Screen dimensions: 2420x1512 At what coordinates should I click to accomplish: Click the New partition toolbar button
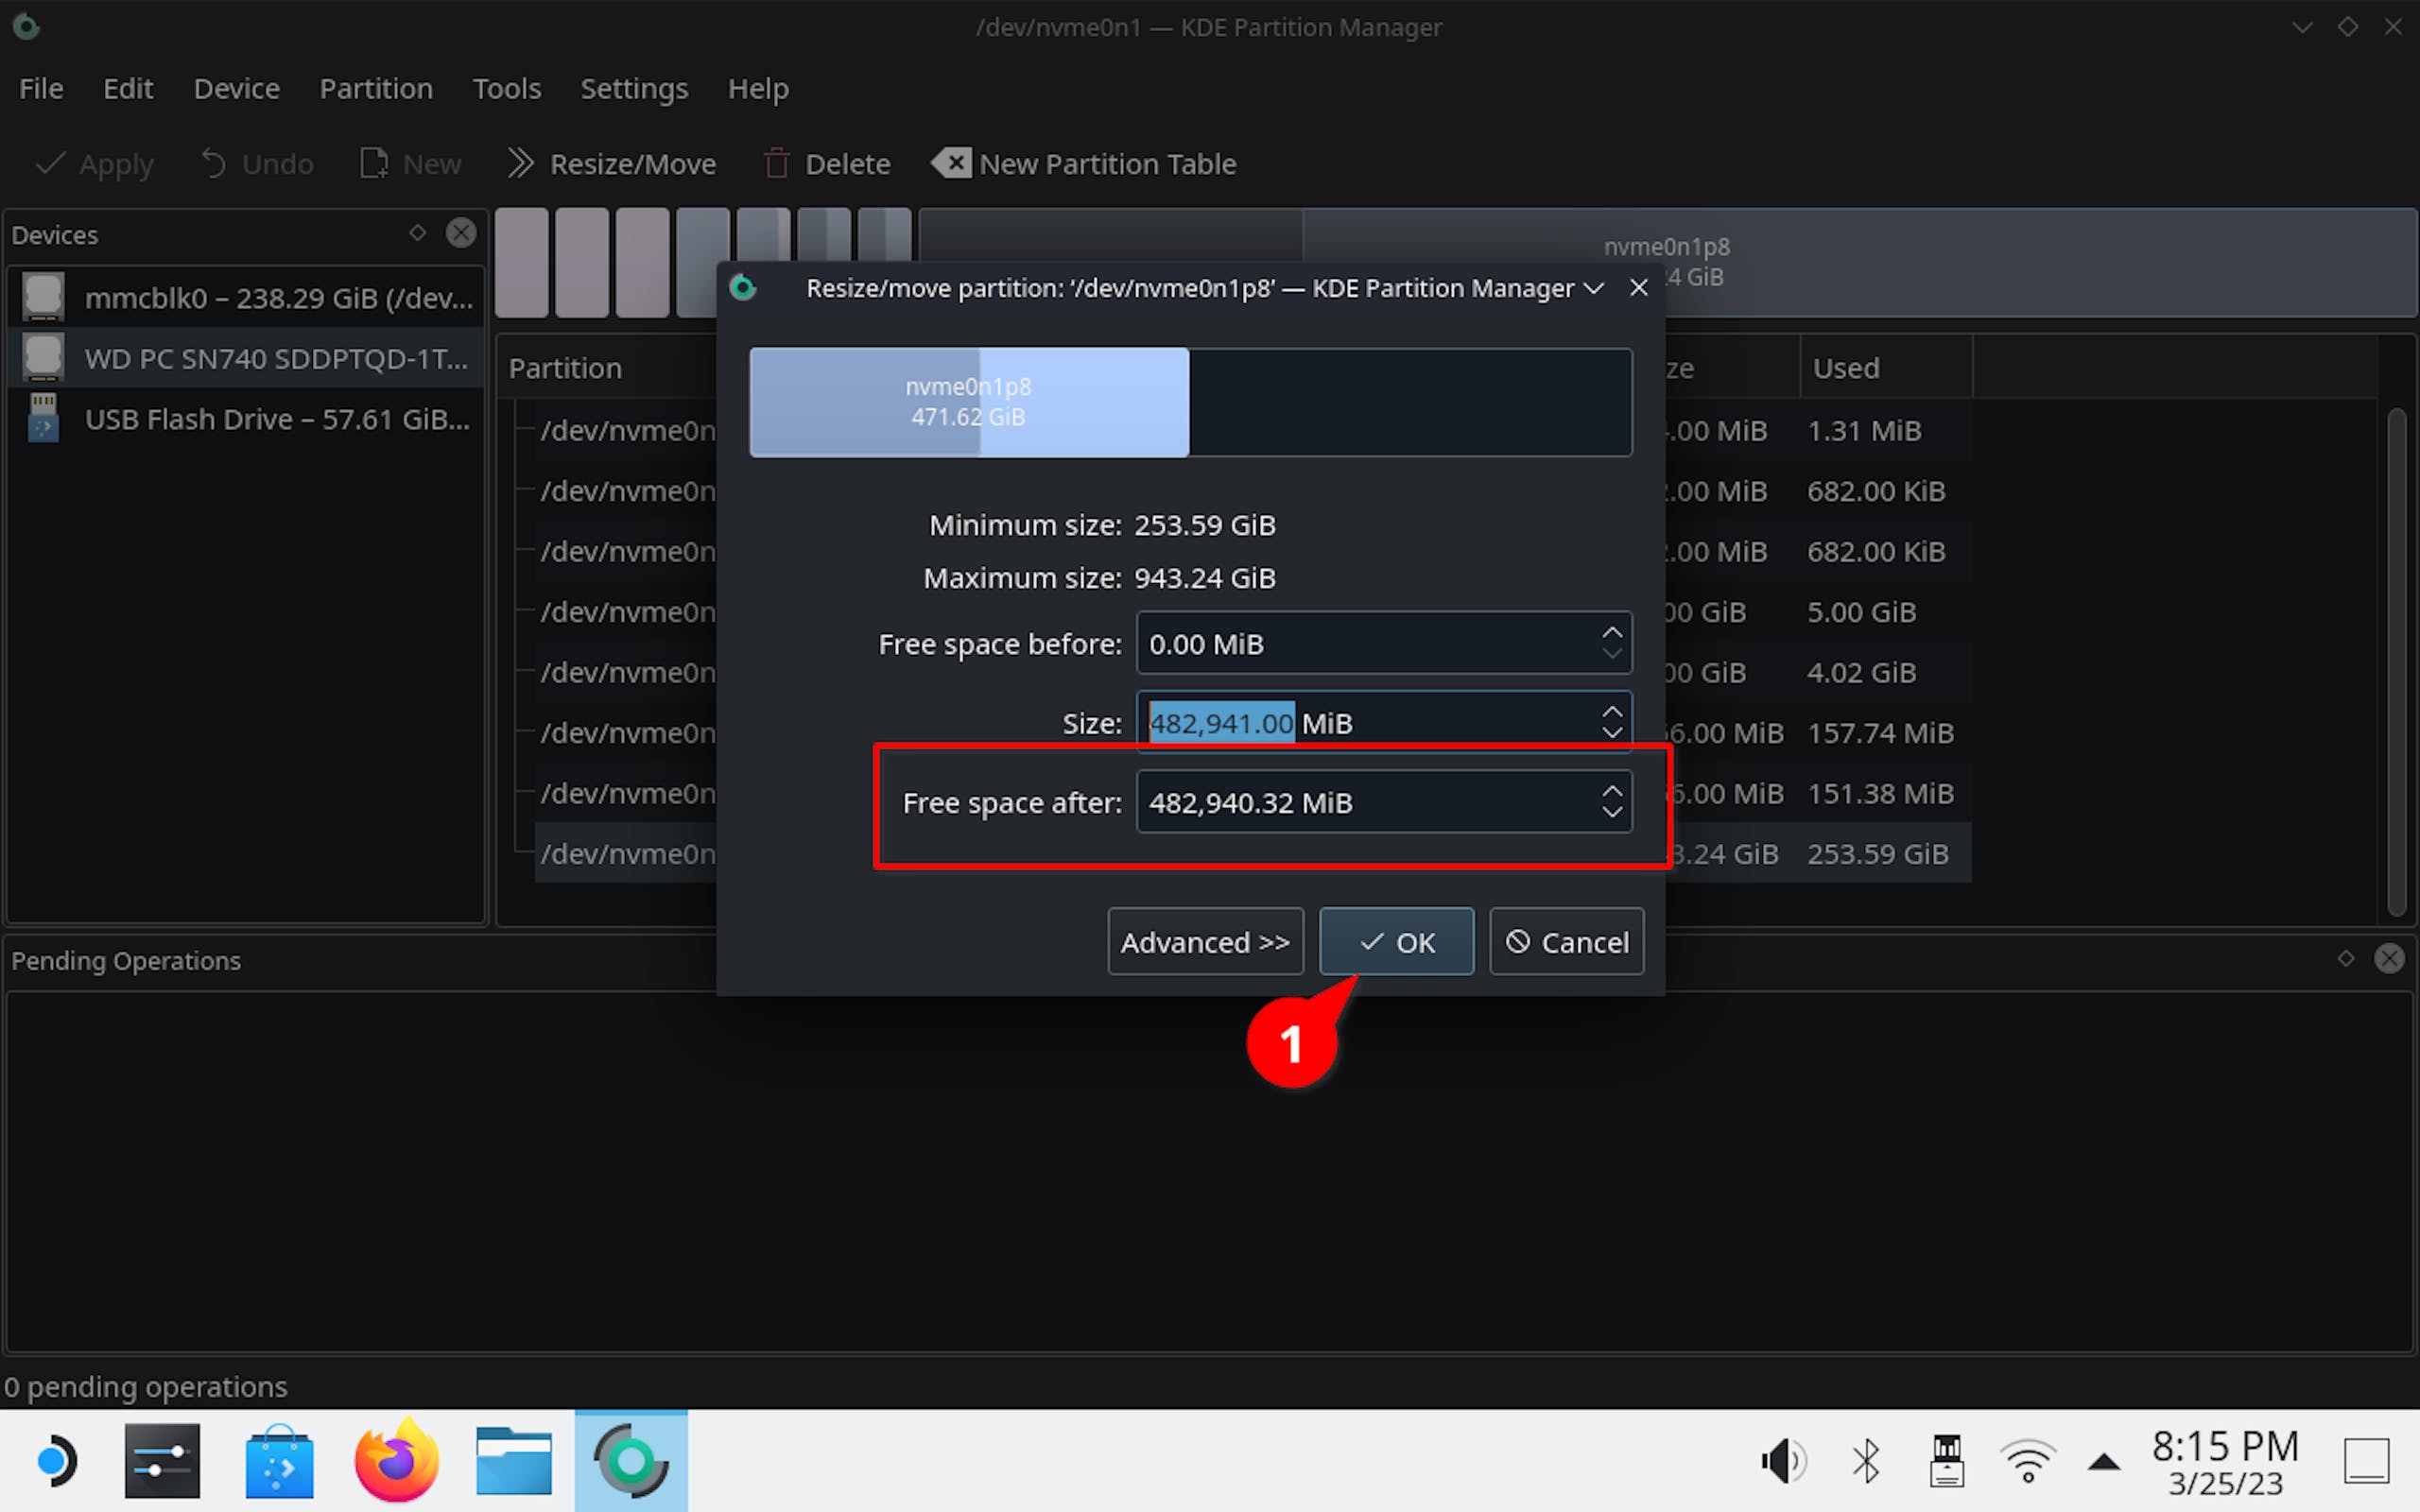(411, 163)
